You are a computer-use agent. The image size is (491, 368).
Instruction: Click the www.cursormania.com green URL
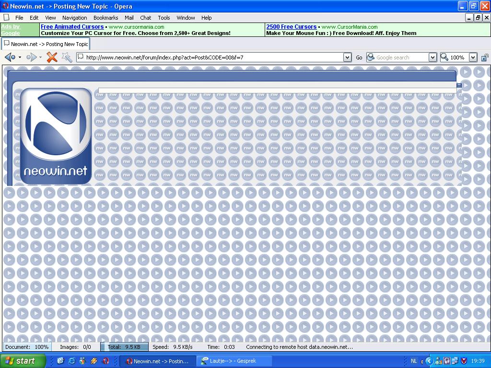click(136, 27)
